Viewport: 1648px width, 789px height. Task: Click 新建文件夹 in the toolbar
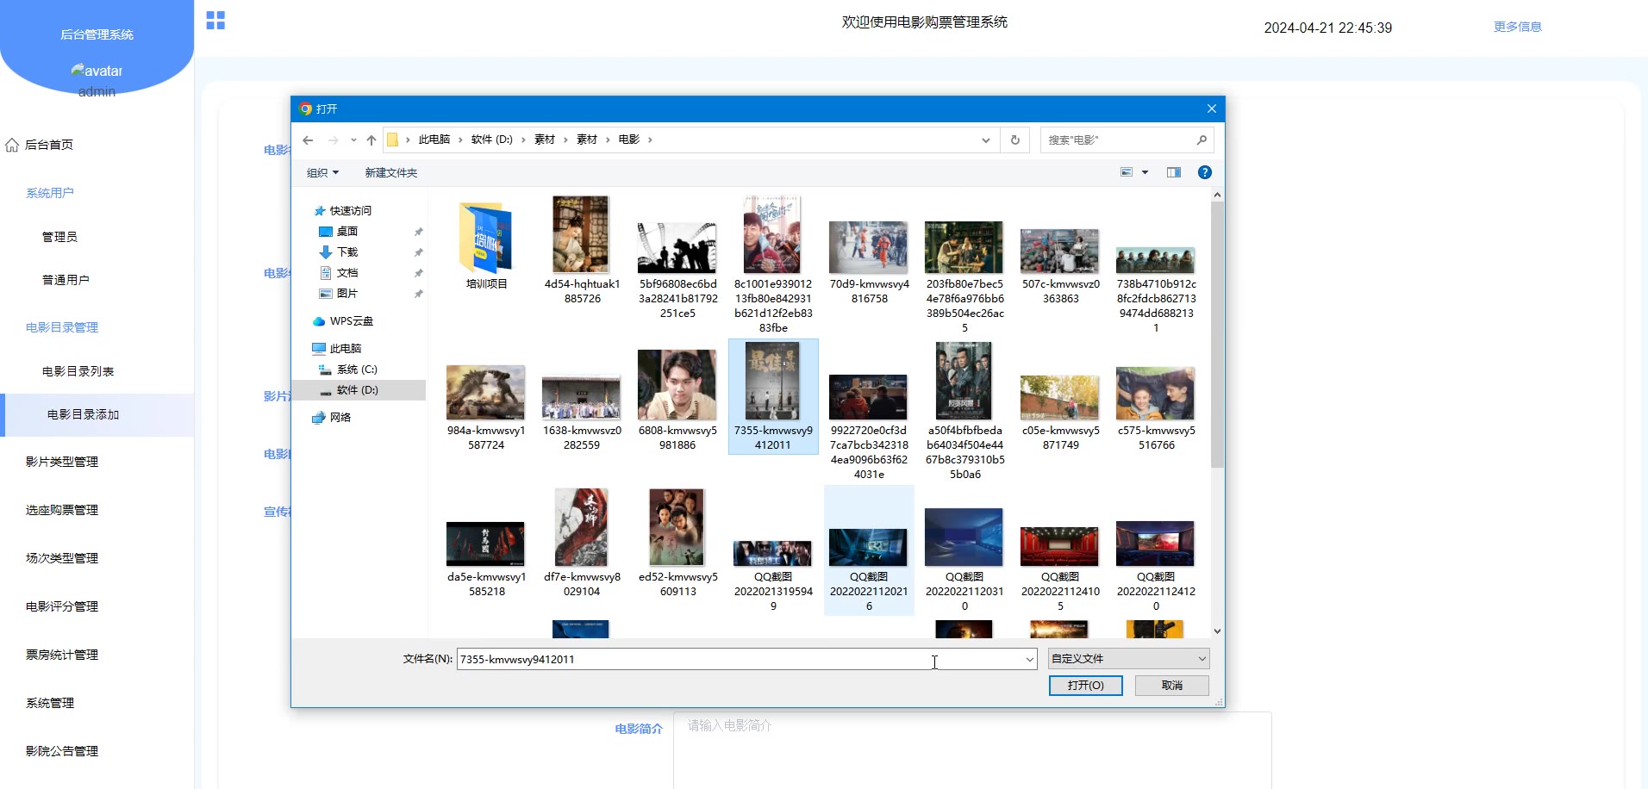[391, 173]
